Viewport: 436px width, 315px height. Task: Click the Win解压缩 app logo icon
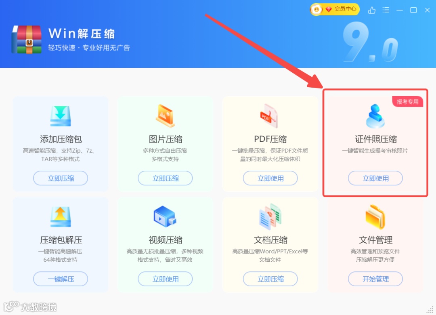[27, 39]
